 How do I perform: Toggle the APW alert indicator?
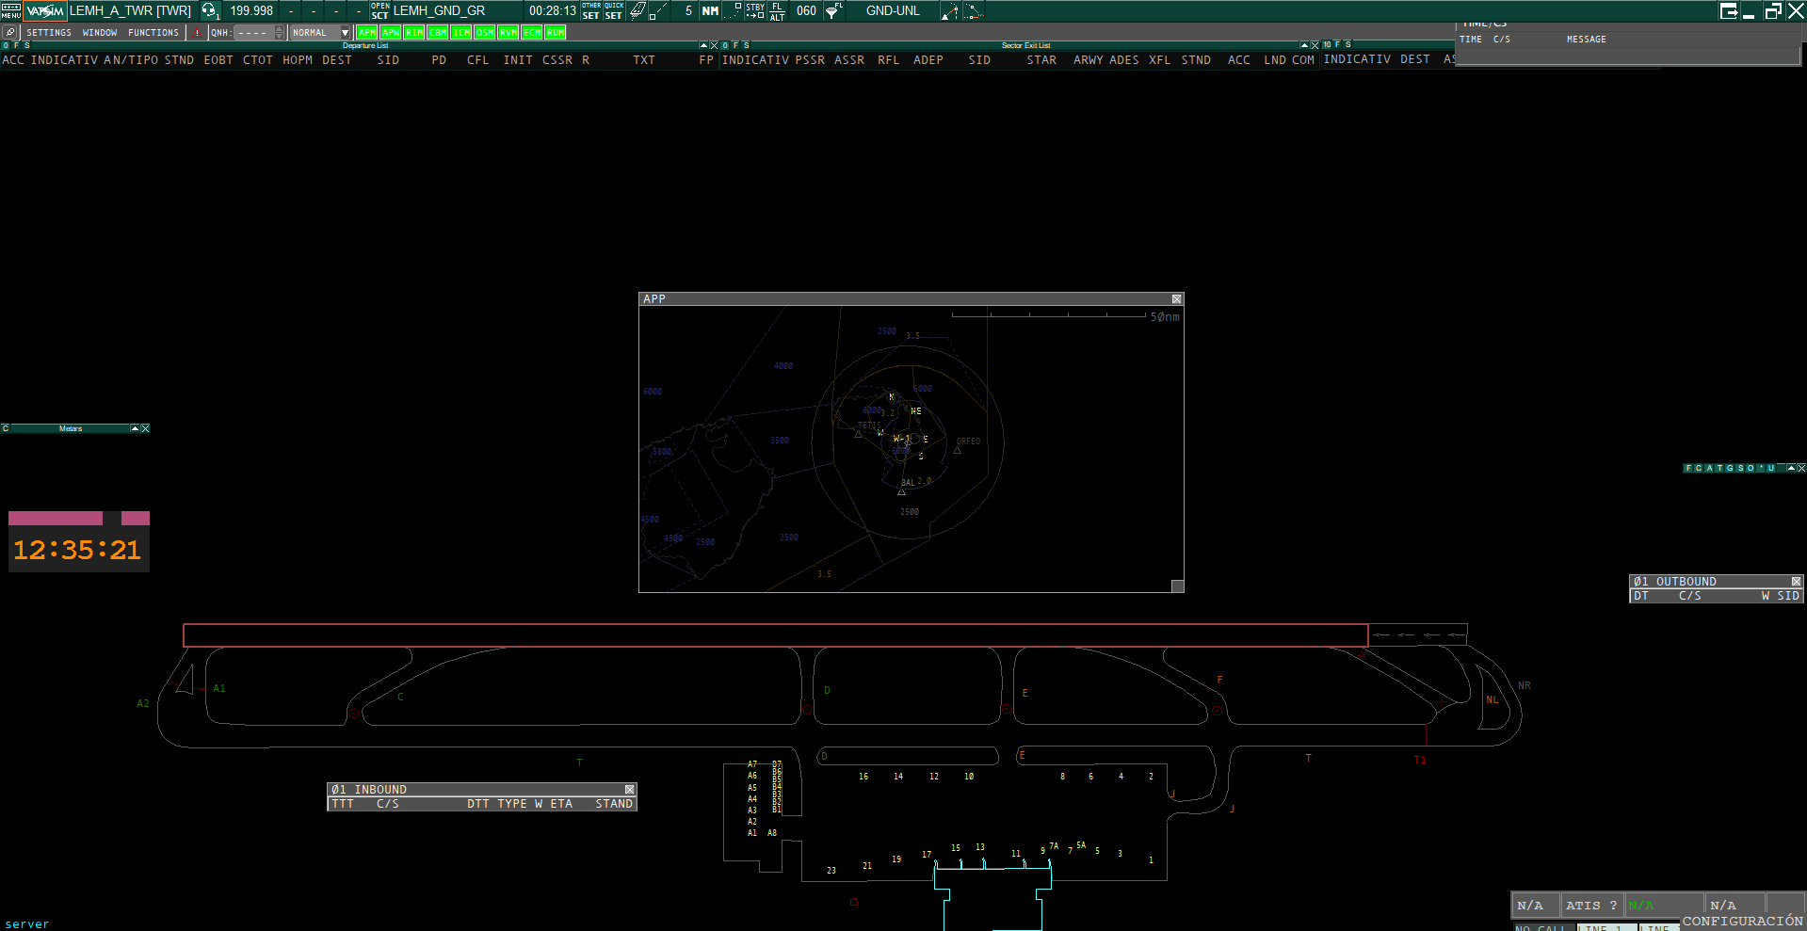[390, 33]
